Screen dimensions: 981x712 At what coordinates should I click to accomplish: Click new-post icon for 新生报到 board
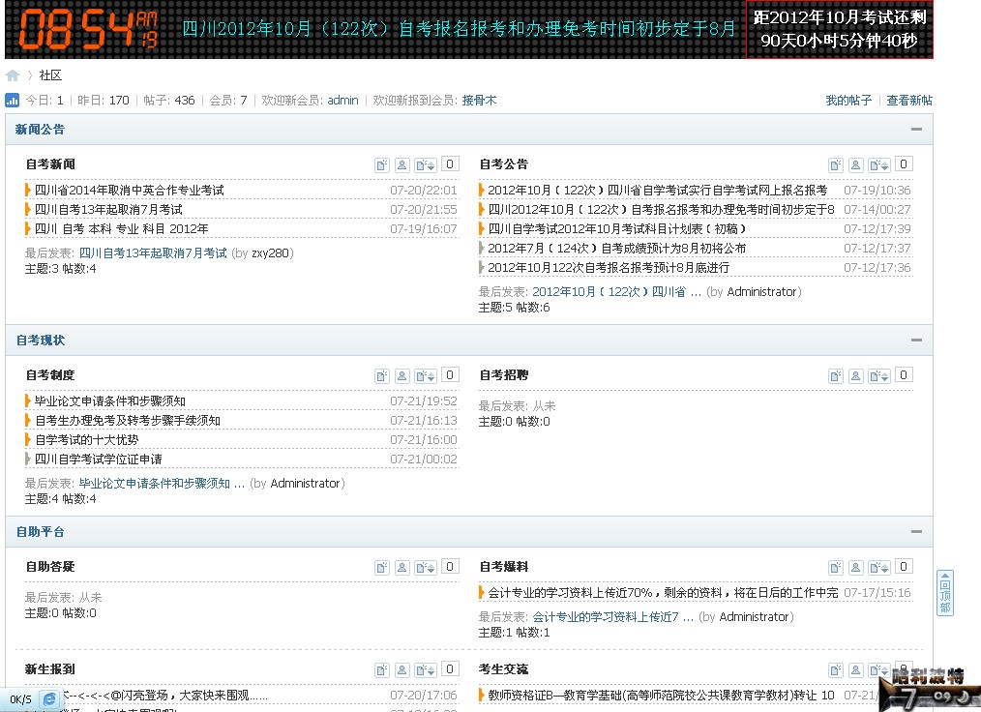(381, 670)
